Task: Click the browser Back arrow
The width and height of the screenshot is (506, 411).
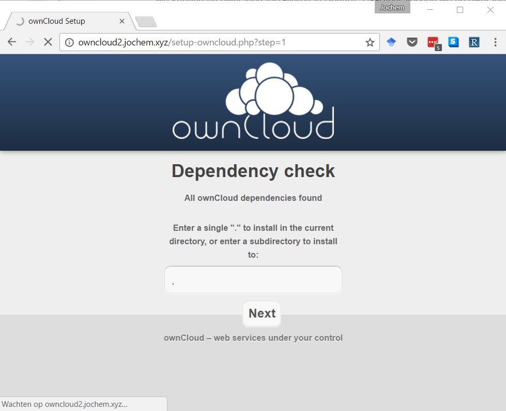Action: tap(12, 42)
